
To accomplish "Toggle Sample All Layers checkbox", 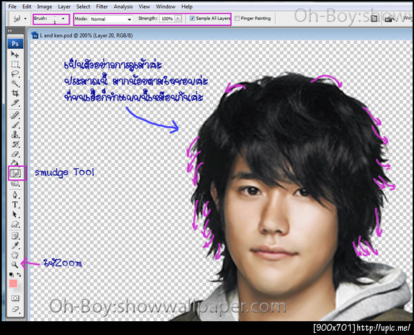I will pyautogui.click(x=193, y=18).
